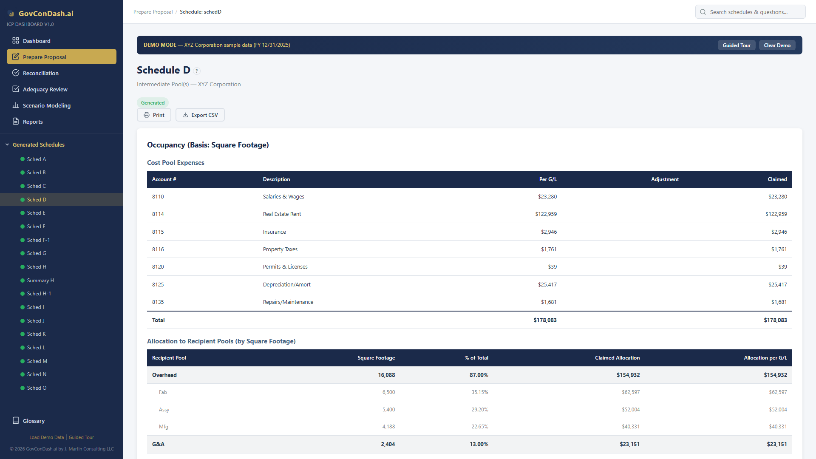Image resolution: width=816 pixels, height=459 pixels.
Task: Click the Dashboard grid icon
Action: coord(16,41)
